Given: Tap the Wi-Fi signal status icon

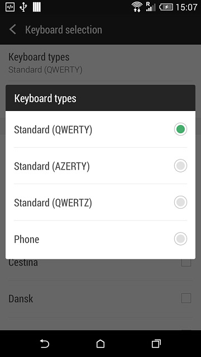Looking at the screenshot, I should coord(137,7).
